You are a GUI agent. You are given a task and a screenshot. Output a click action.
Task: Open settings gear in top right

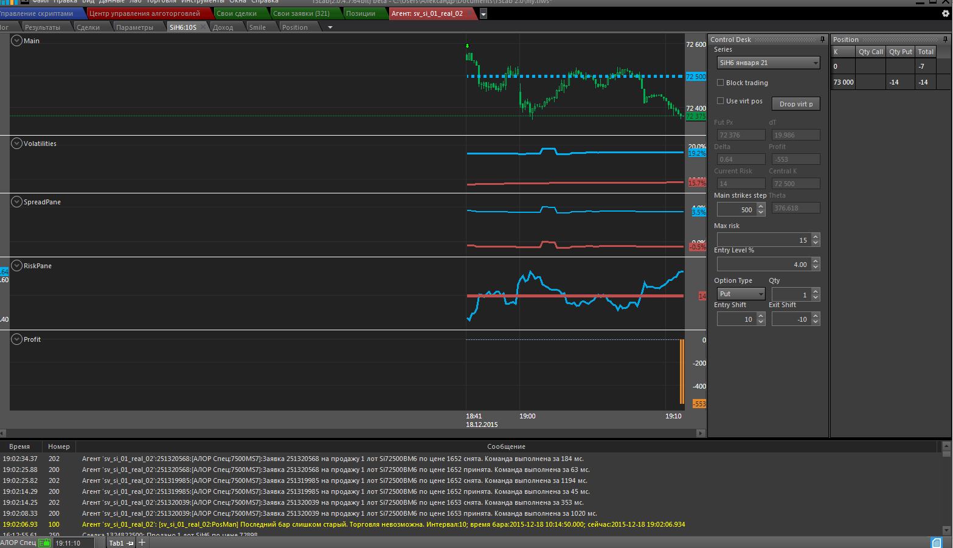pyautogui.click(x=946, y=13)
